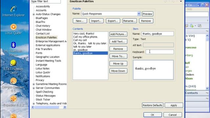This screenshot has width=210, height=118.
Task: Click the Add Picture... button
Action: [x=118, y=34]
